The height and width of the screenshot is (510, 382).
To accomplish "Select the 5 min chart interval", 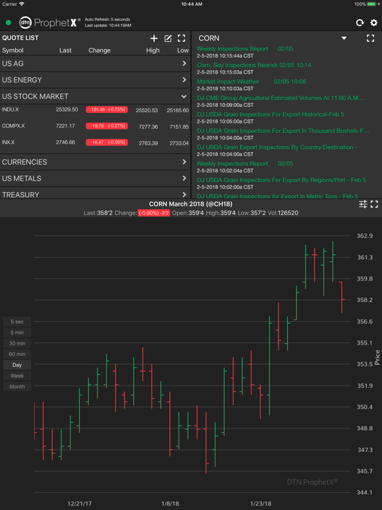I will [x=17, y=333].
